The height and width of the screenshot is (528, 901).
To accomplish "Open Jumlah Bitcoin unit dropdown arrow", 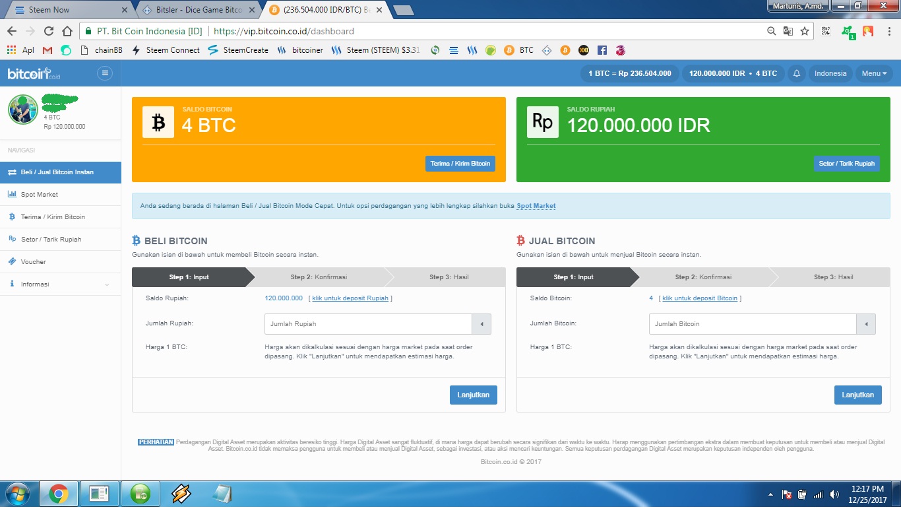I will point(866,324).
